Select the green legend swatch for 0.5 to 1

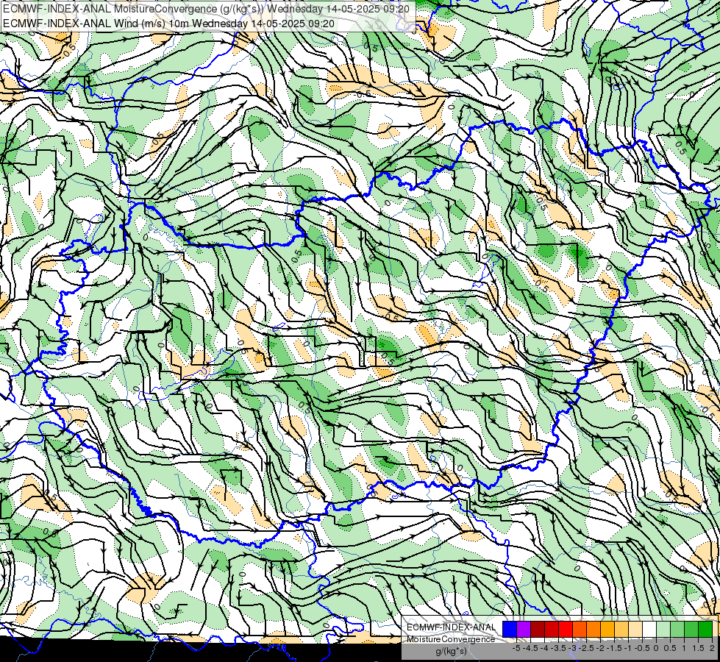coord(677,629)
